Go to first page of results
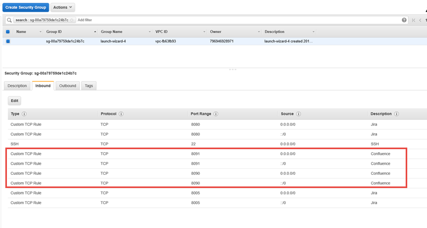The height and width of the screenshot is (228, 427). [414, 20]
